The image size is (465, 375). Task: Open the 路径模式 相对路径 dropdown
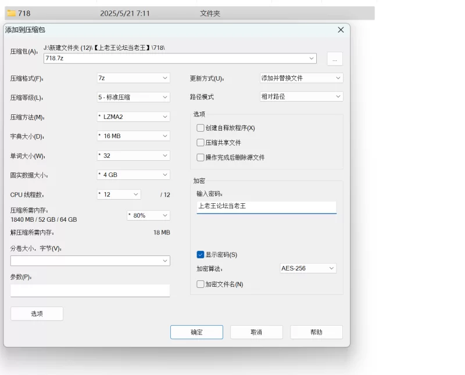[301, 96]
